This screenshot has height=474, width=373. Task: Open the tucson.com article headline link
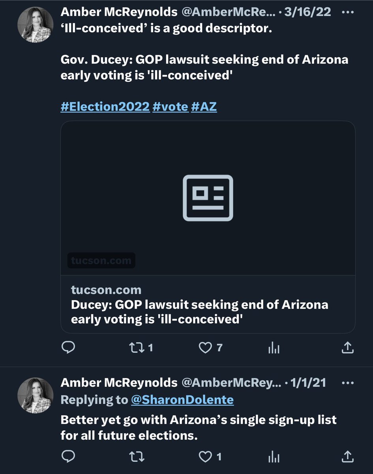[x=199, y=312]
